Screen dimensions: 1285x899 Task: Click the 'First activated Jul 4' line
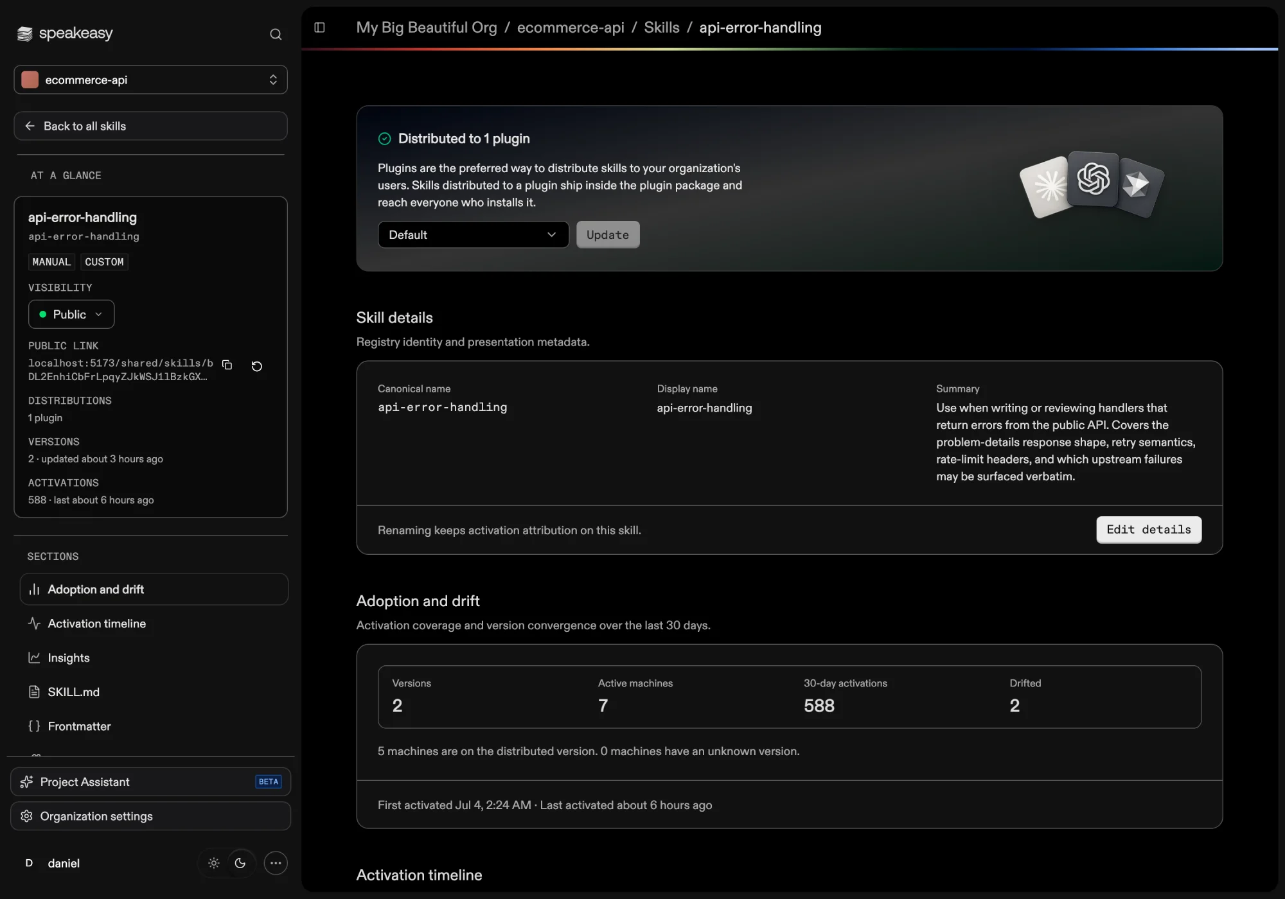(x=545, y=805)
